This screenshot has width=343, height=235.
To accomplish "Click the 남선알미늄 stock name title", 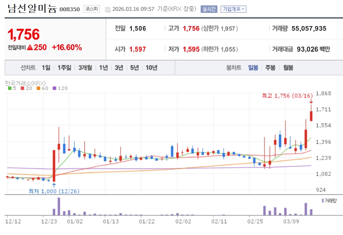I will [32, 9].
